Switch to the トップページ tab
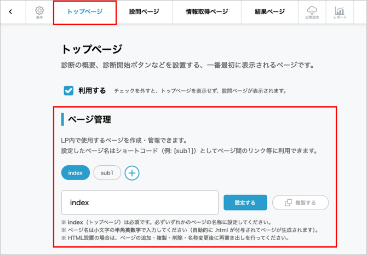 point(85,11)
